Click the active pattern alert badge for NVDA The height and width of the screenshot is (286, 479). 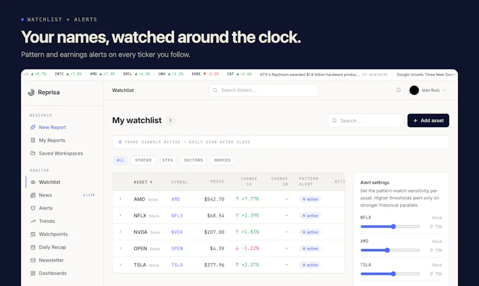pos(310,232)
